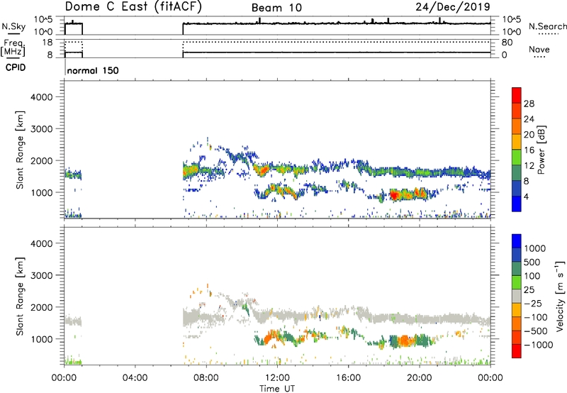Click the 'Power [dB]' color bar label
The width and height of the screenshot is (567, 393).
pos(541,150)
